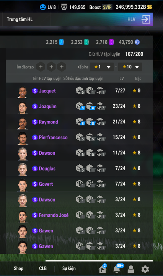Expand the maximum star 10 dropdown

pos(130,67)
